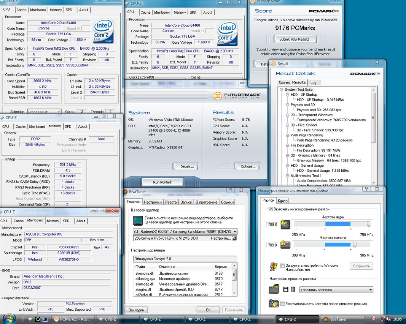Click the core clock 789.8 value field
The height and width of the screenshot is (324, 406).
(x=272, y=224)
